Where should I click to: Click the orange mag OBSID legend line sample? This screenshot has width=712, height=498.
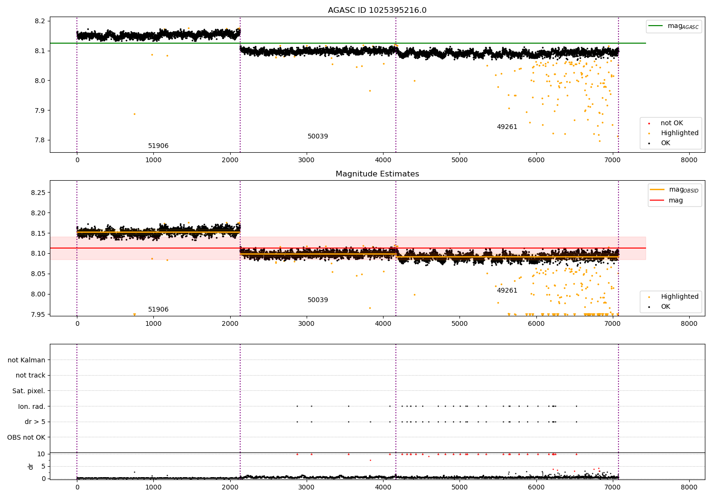coord(657,190)
